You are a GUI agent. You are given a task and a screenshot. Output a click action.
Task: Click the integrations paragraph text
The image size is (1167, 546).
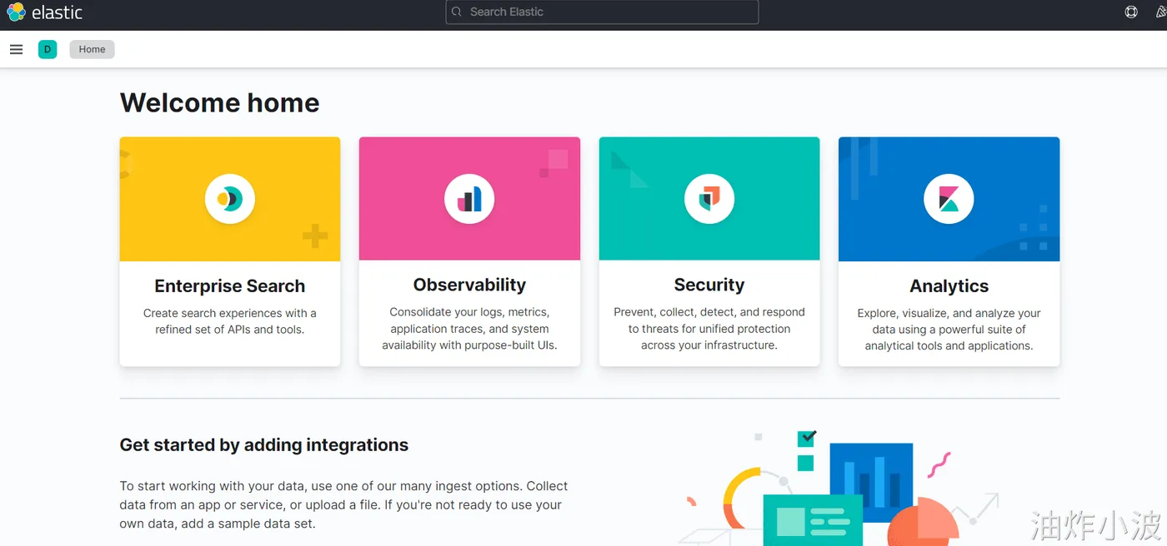343,505
